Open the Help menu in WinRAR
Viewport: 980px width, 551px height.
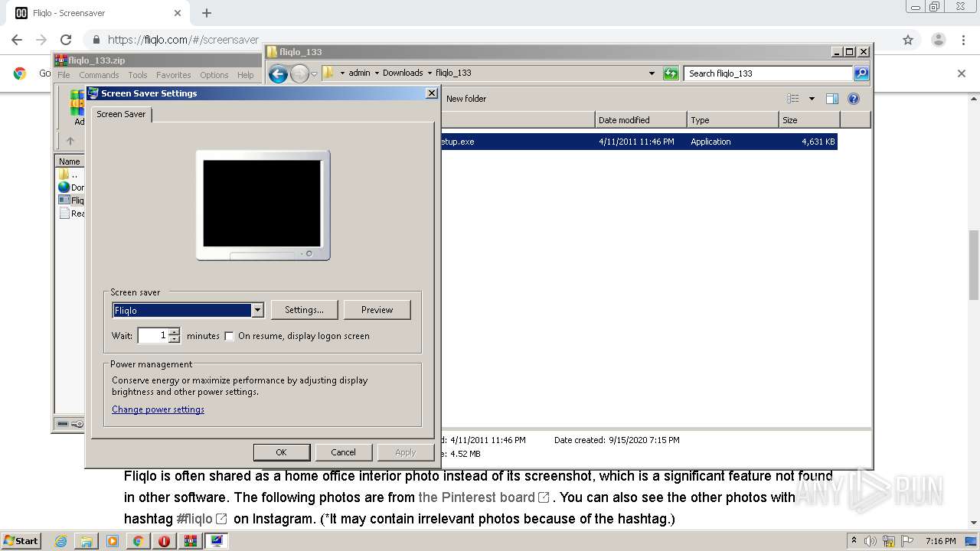coord(245,75)
